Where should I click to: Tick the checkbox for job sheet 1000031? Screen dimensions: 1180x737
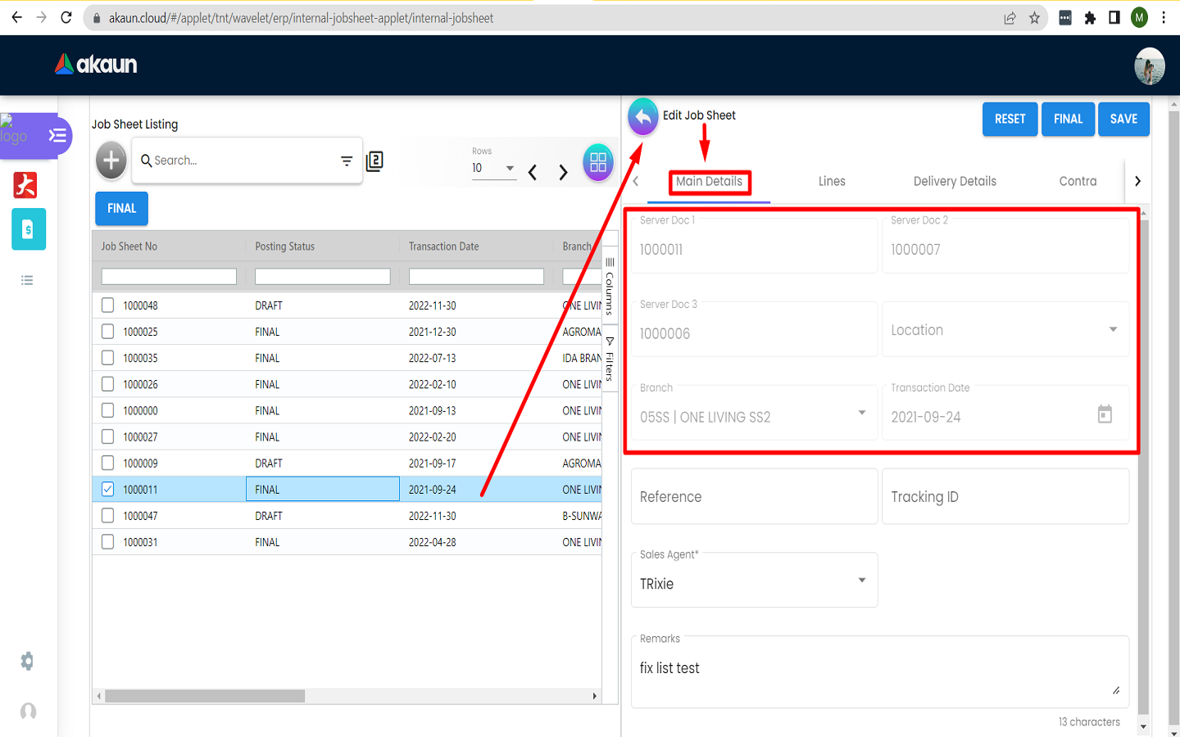point(107,541)
